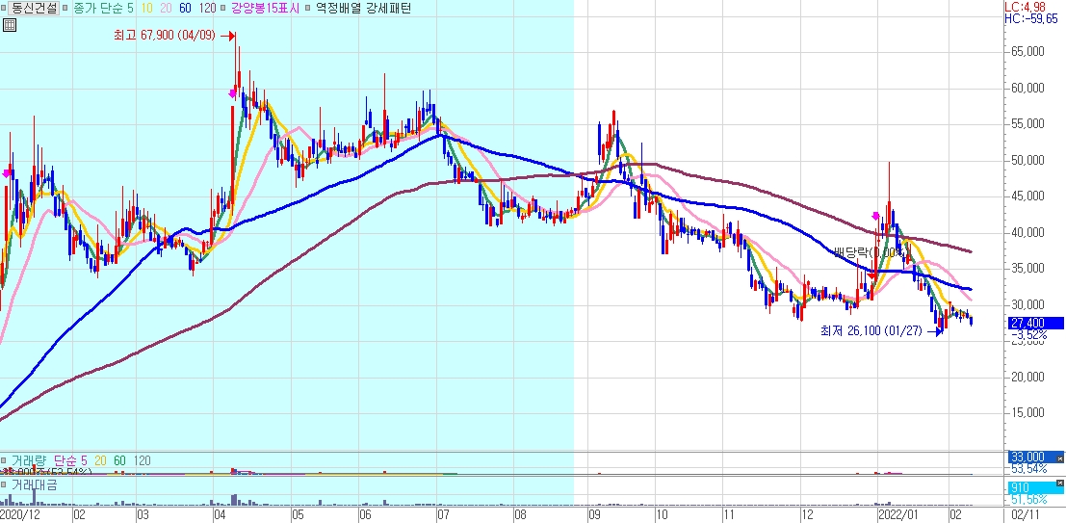Click the 2022/01 date axis label

(x=898, y=516)
